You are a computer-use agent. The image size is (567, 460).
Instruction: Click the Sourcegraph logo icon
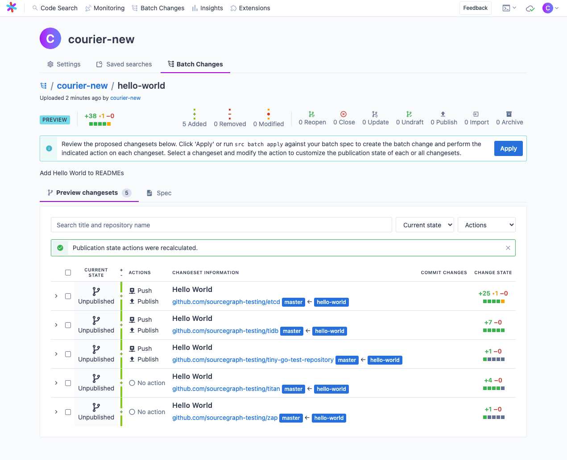12,8
